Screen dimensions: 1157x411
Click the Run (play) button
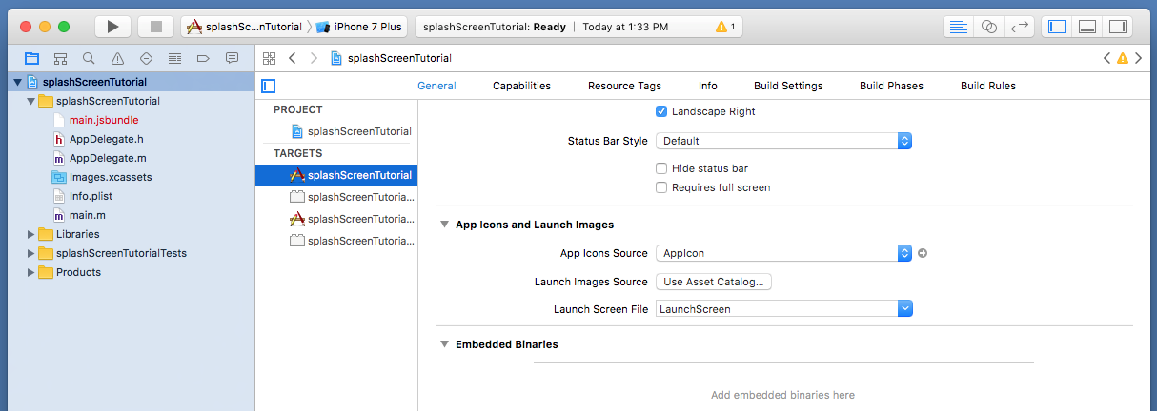coord(112,27)
